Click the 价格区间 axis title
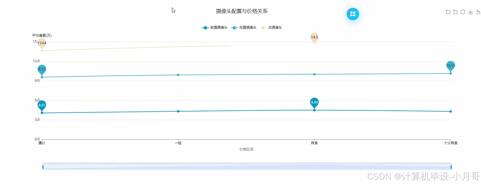The image size is (481, 185). pyautogui.click(x=246, y=149)
